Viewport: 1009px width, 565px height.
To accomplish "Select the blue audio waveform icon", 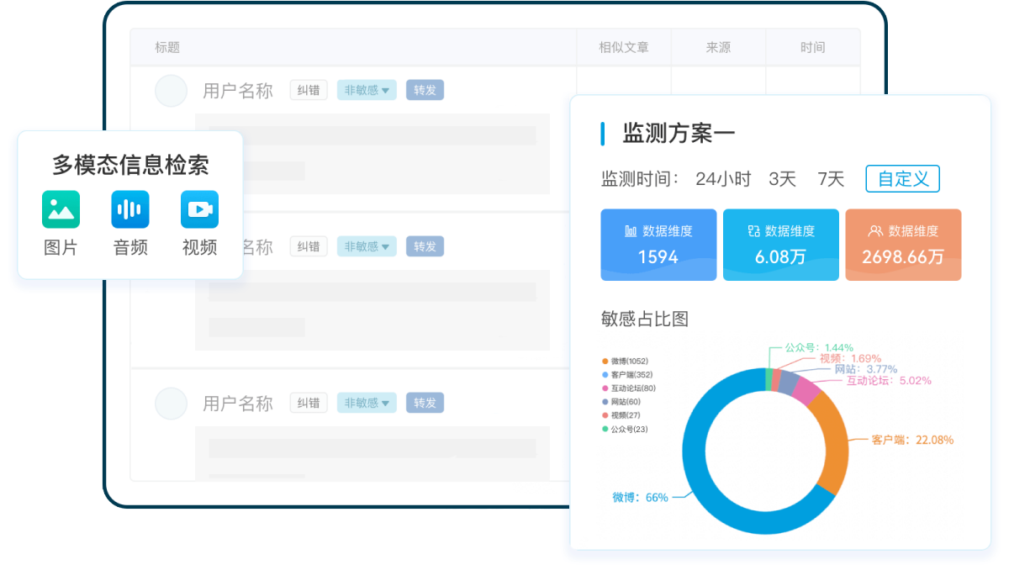I will [129, 209].
